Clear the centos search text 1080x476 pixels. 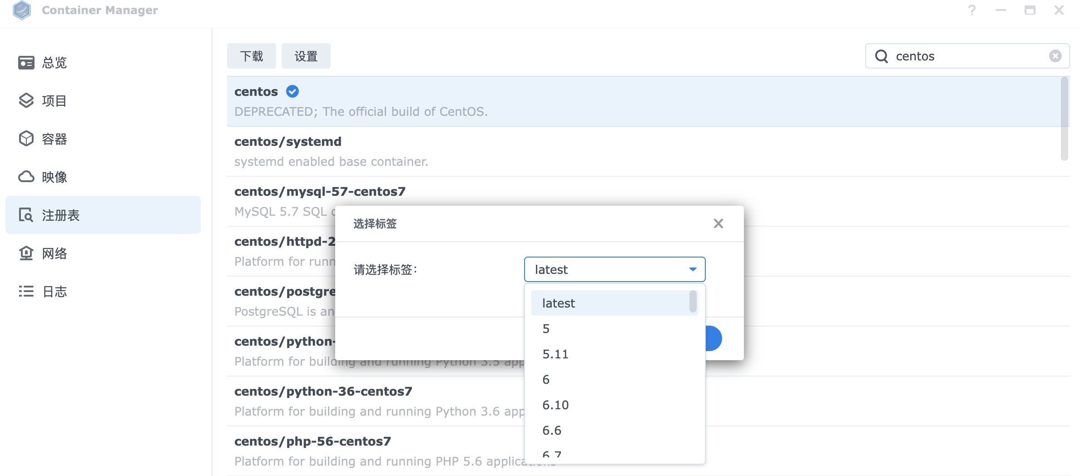(x=1055, y=56)
